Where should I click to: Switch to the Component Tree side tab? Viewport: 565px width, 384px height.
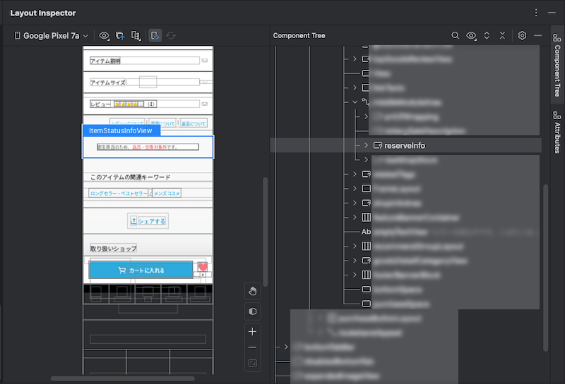(557, 65)
